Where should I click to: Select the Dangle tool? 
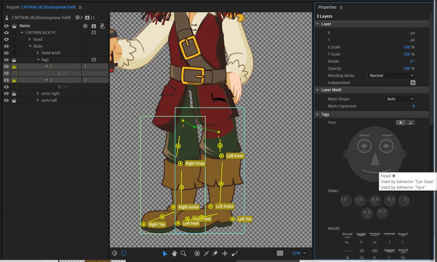[234, 253]
